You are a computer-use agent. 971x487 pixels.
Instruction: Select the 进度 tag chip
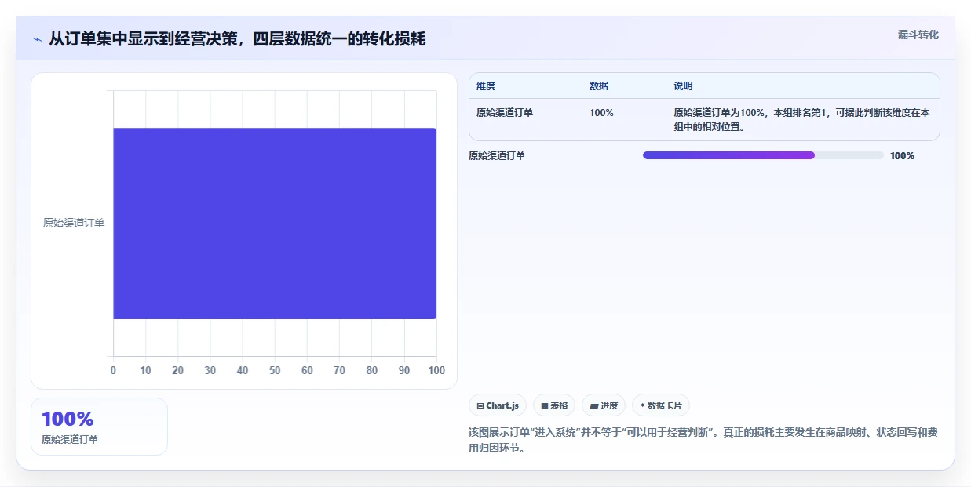point(604,405)
